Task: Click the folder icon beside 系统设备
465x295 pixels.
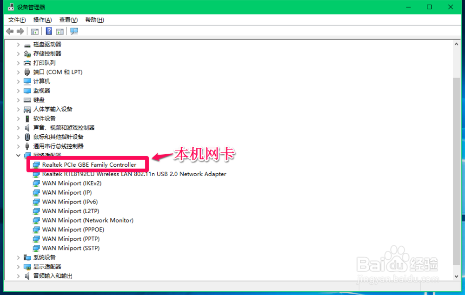Action: point(27,257)
